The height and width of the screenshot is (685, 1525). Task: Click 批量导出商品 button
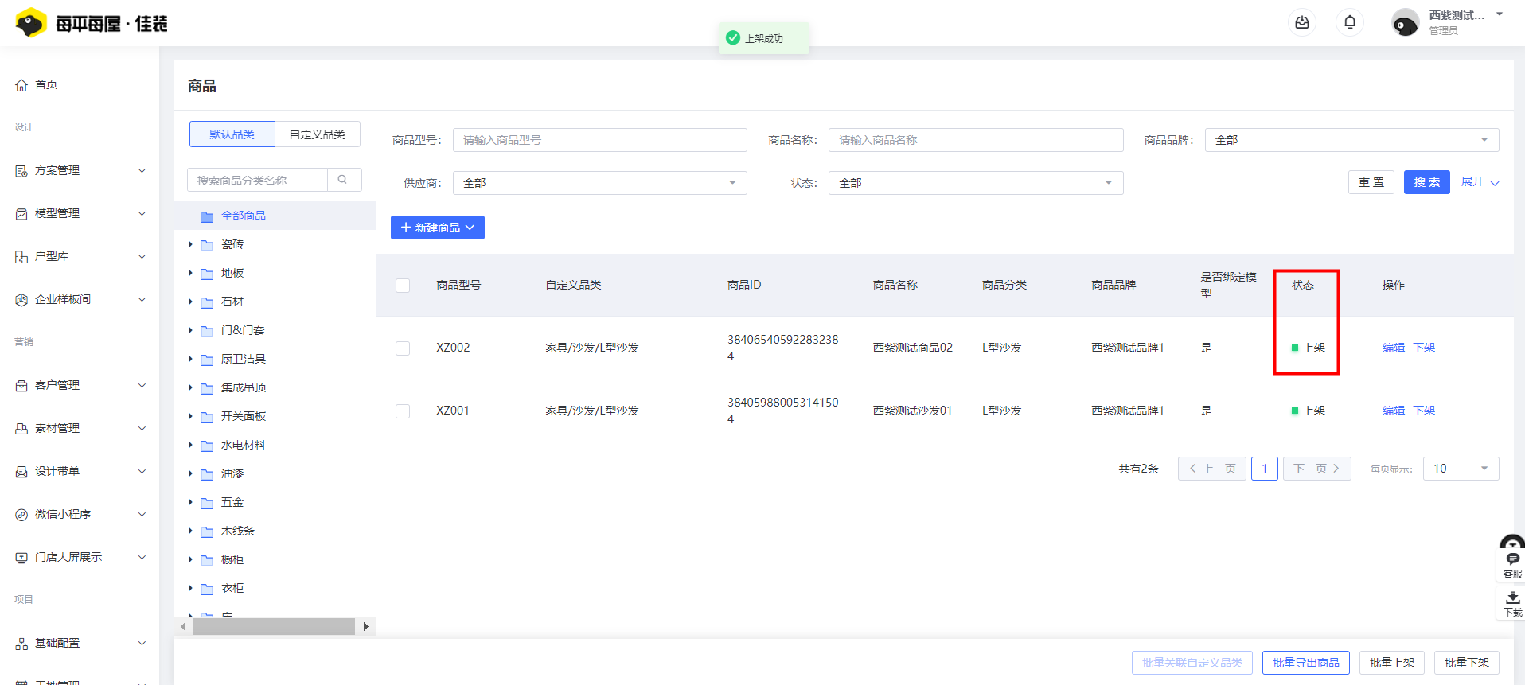(x=1305, y=663)
